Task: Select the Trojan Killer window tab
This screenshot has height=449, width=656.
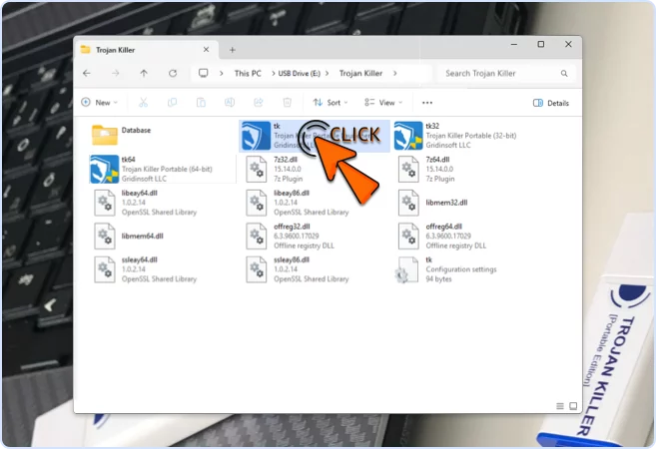Action: (x=146, y=50)
